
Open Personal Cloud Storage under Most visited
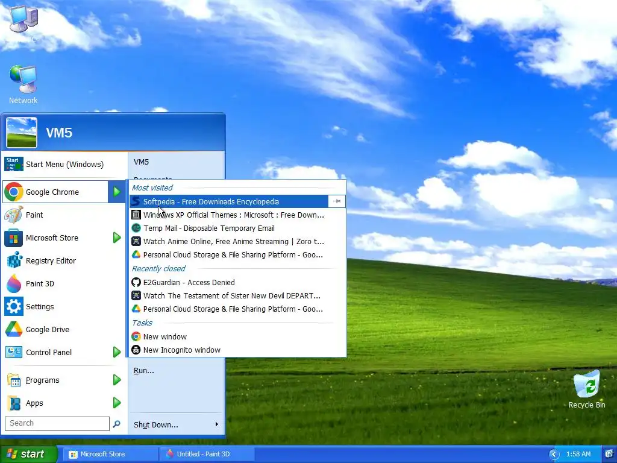click(x=237, y=255)
